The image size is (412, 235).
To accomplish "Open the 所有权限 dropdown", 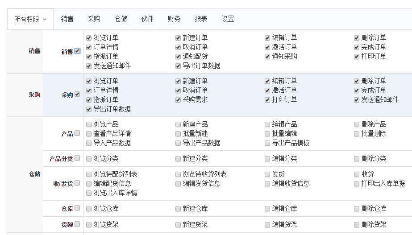I will (x=30, y=19).
